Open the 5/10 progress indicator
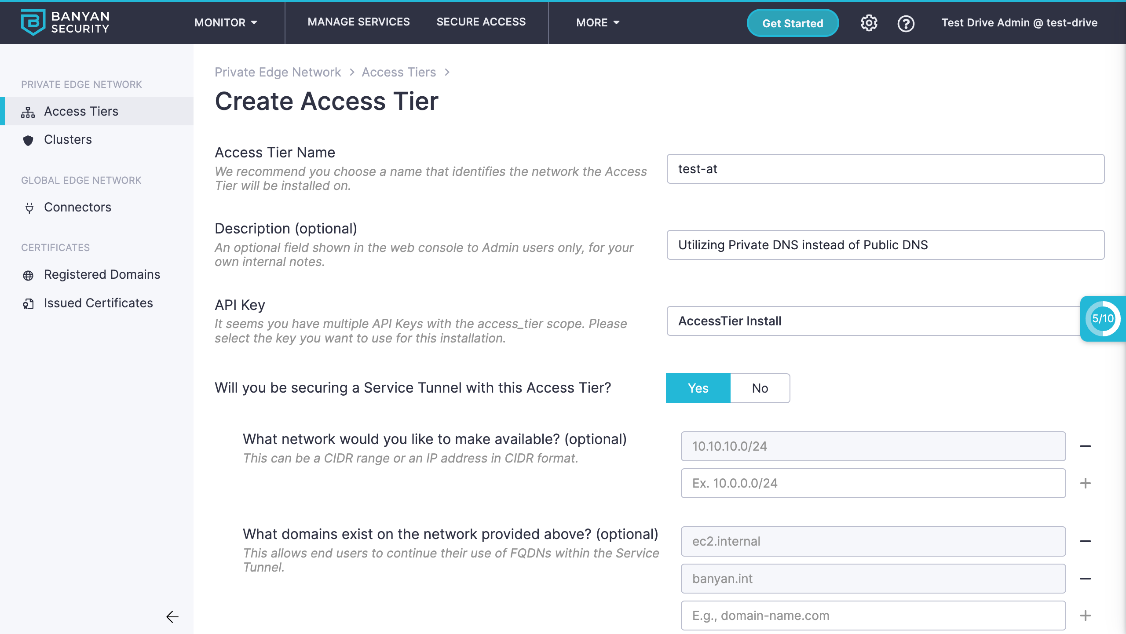The height and width of the screenshot is (634, 1126). point(1103,319)
